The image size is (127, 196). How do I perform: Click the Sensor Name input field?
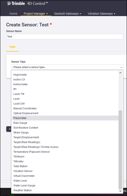click(65, 37)
